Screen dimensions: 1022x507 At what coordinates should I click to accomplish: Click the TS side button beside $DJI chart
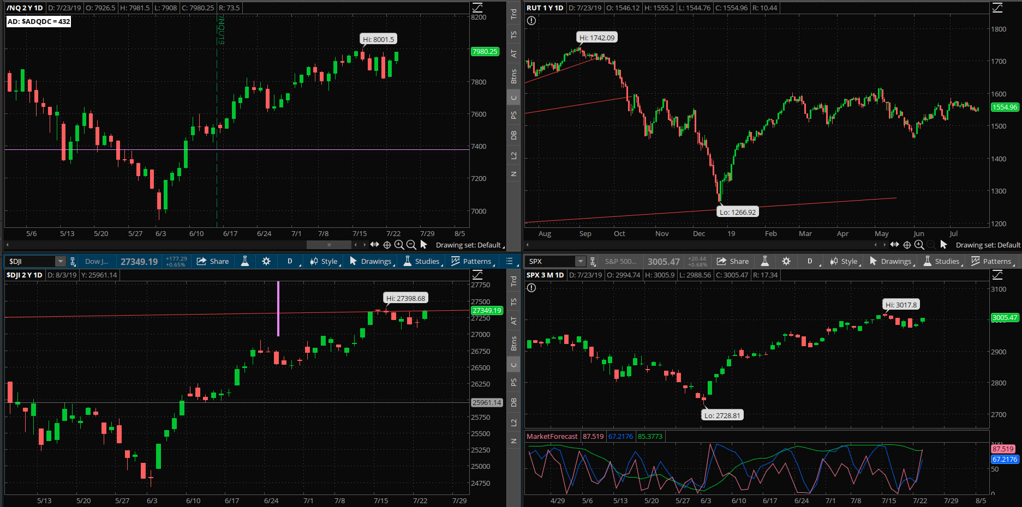point(513,301)
